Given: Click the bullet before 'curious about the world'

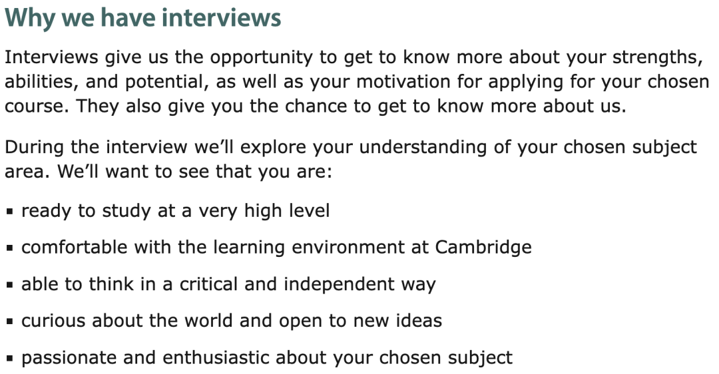Looking at the screenshot, I should (x=10, y=321).
